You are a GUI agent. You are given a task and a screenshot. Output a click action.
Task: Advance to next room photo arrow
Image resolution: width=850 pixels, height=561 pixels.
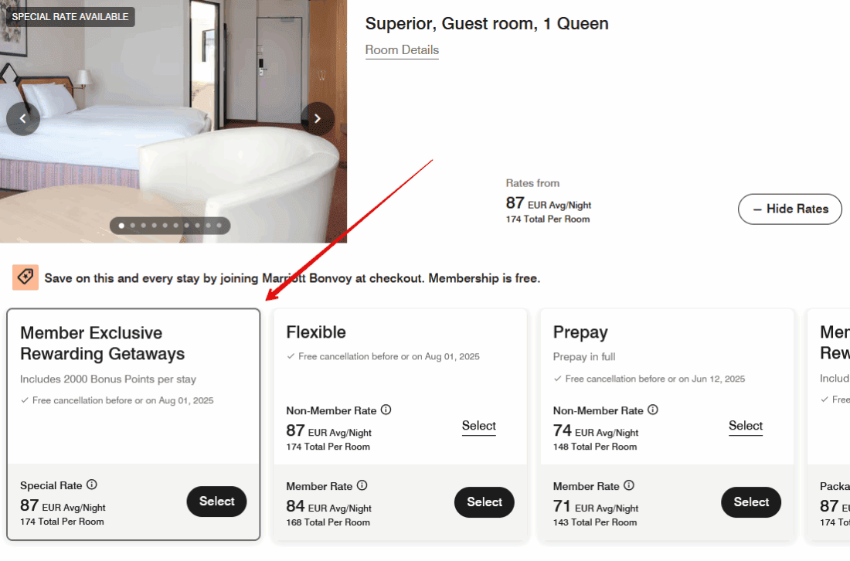coord(317,118)
